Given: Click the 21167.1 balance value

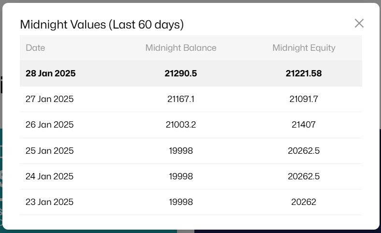Looking at the screenshot, I should coord(181,99).
